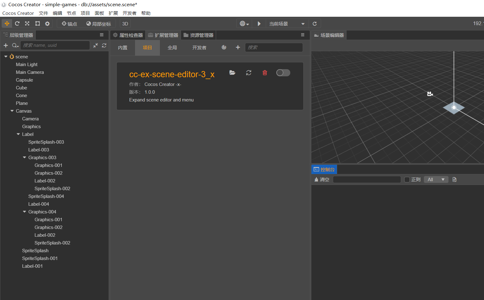Select the Scale transform tool
The height and width of the screenshot is (300, 484).
(27, 24)
